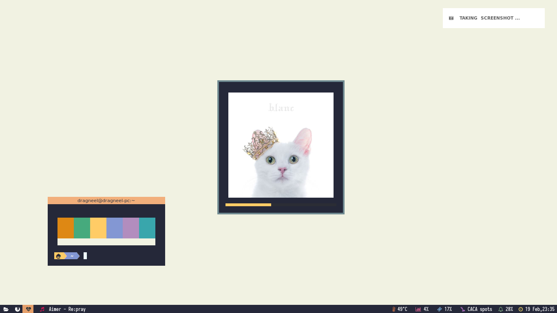Select the highlighted heartbeat workspace icon
This screenshot has height=313, width=557.
[x=28, y=309]
